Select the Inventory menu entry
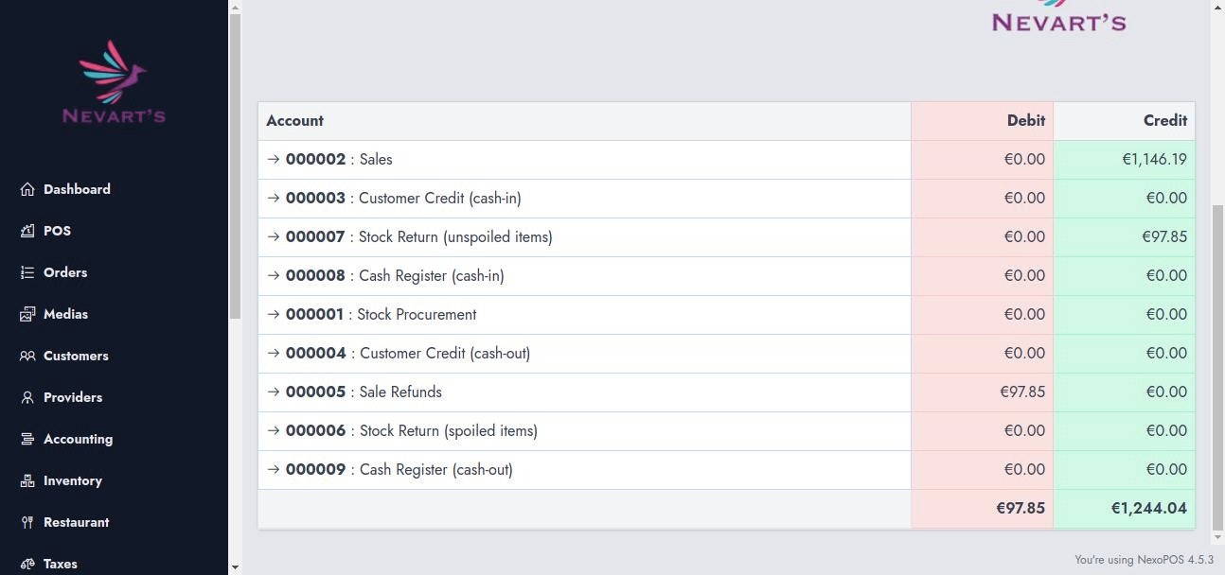Screen dimensions: 1225x575 click(x=73, y=480)
